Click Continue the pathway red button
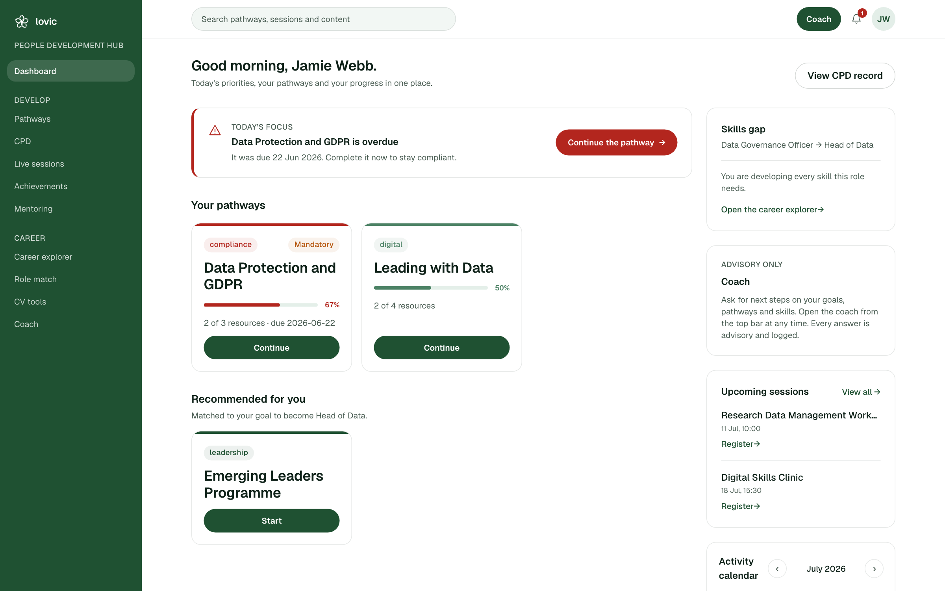Image resolution: width=945 pixels, height=591 pixels. (x=616, y=142)
